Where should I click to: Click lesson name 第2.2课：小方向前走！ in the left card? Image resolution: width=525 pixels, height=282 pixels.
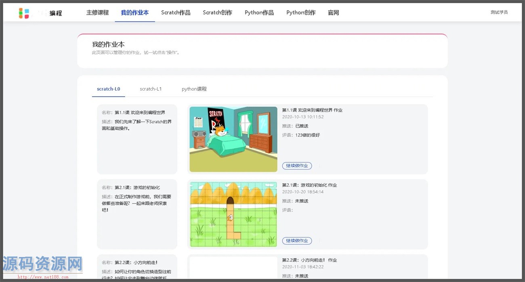point(136,262)
